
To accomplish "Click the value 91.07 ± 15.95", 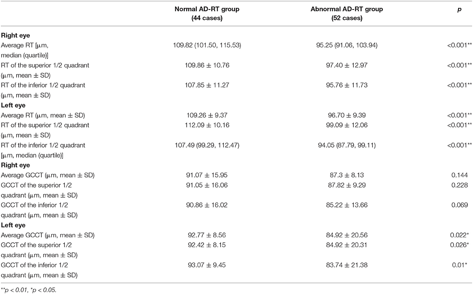I will click(207, 175).
